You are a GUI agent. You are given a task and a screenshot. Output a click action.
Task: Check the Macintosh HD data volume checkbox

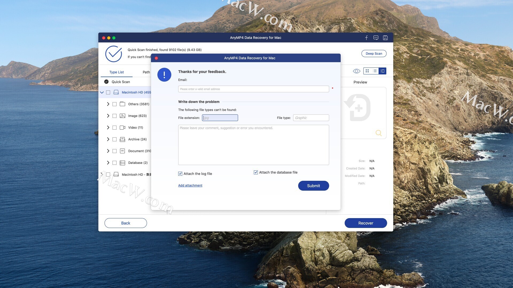tap(108, 174)
